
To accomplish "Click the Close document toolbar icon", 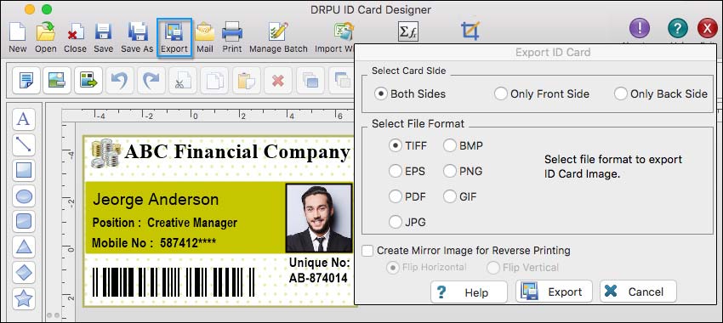I will [75, 37].
